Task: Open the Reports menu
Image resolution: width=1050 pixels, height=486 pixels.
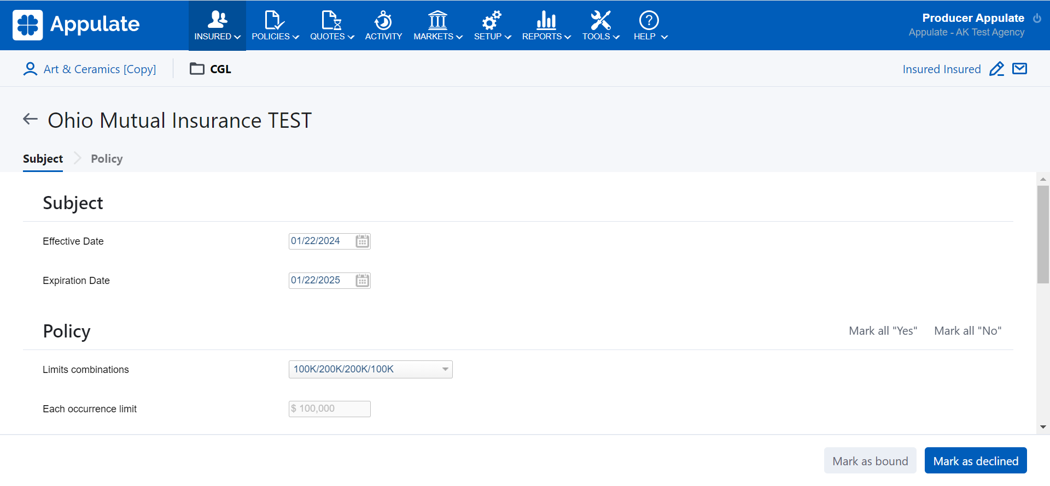Action: click(546, 26)
